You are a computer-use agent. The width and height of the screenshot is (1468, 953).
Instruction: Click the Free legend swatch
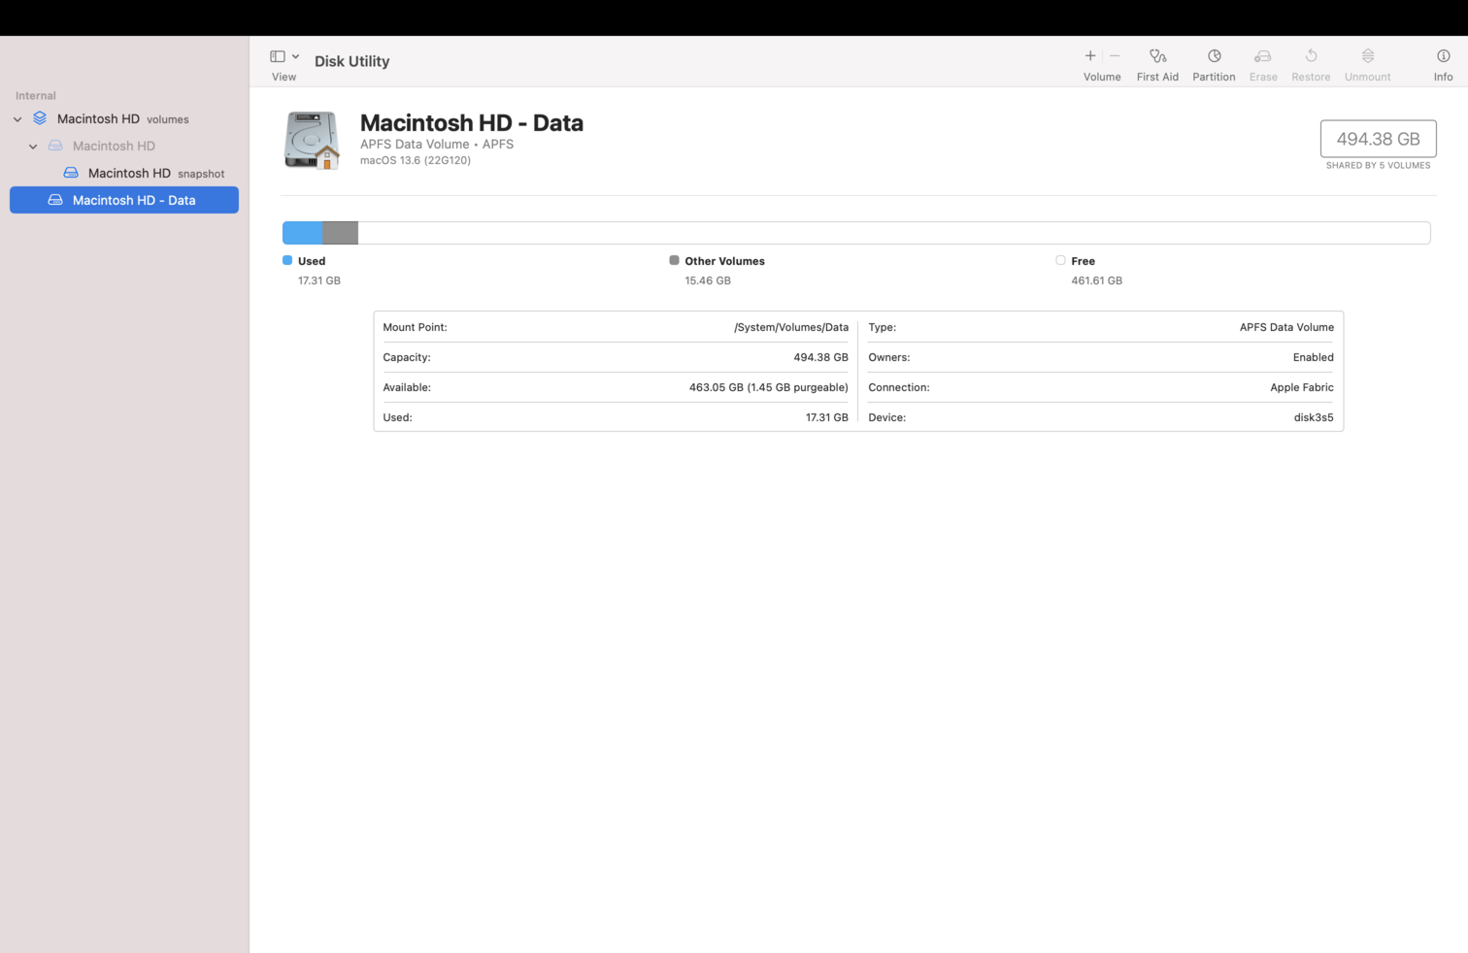1060,260
